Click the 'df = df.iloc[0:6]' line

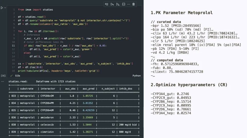[x=30, y=67]
